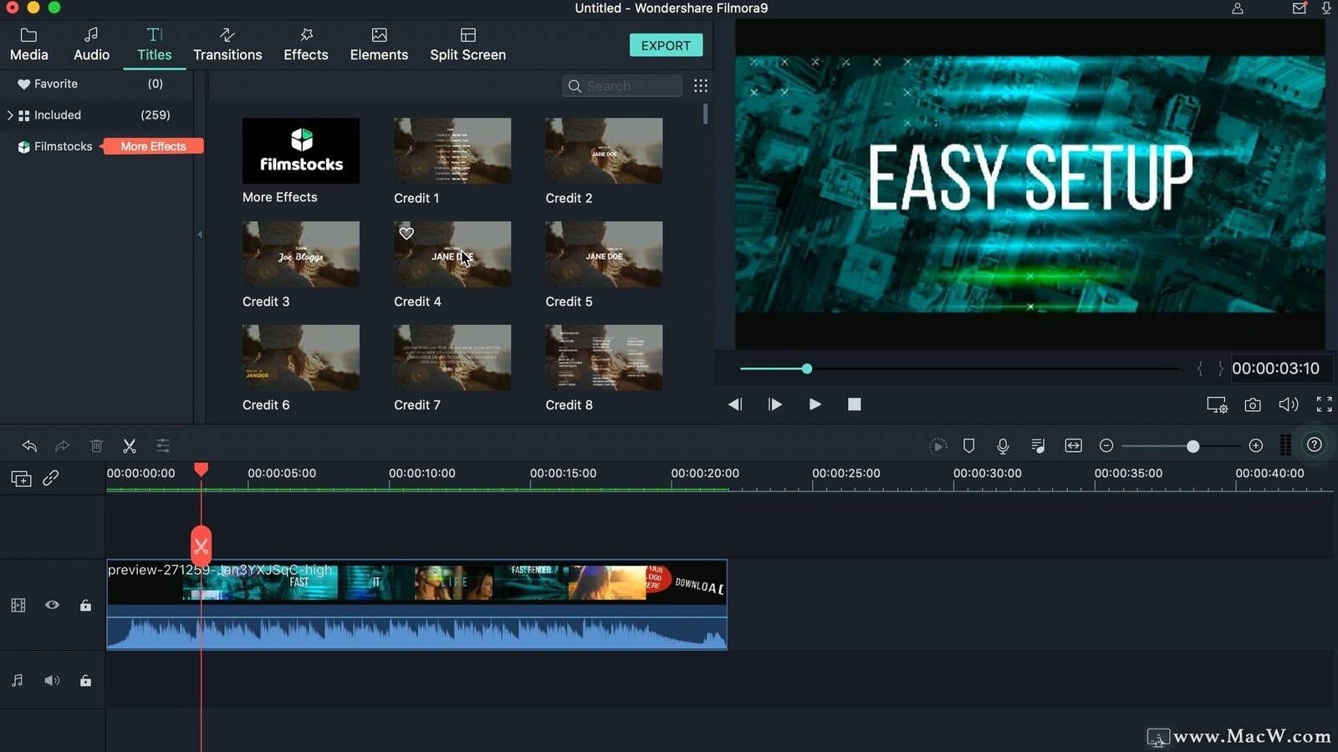Click the More Effects badge
Viewport: 1338px width, 752px height.
[x=153, y=146]
